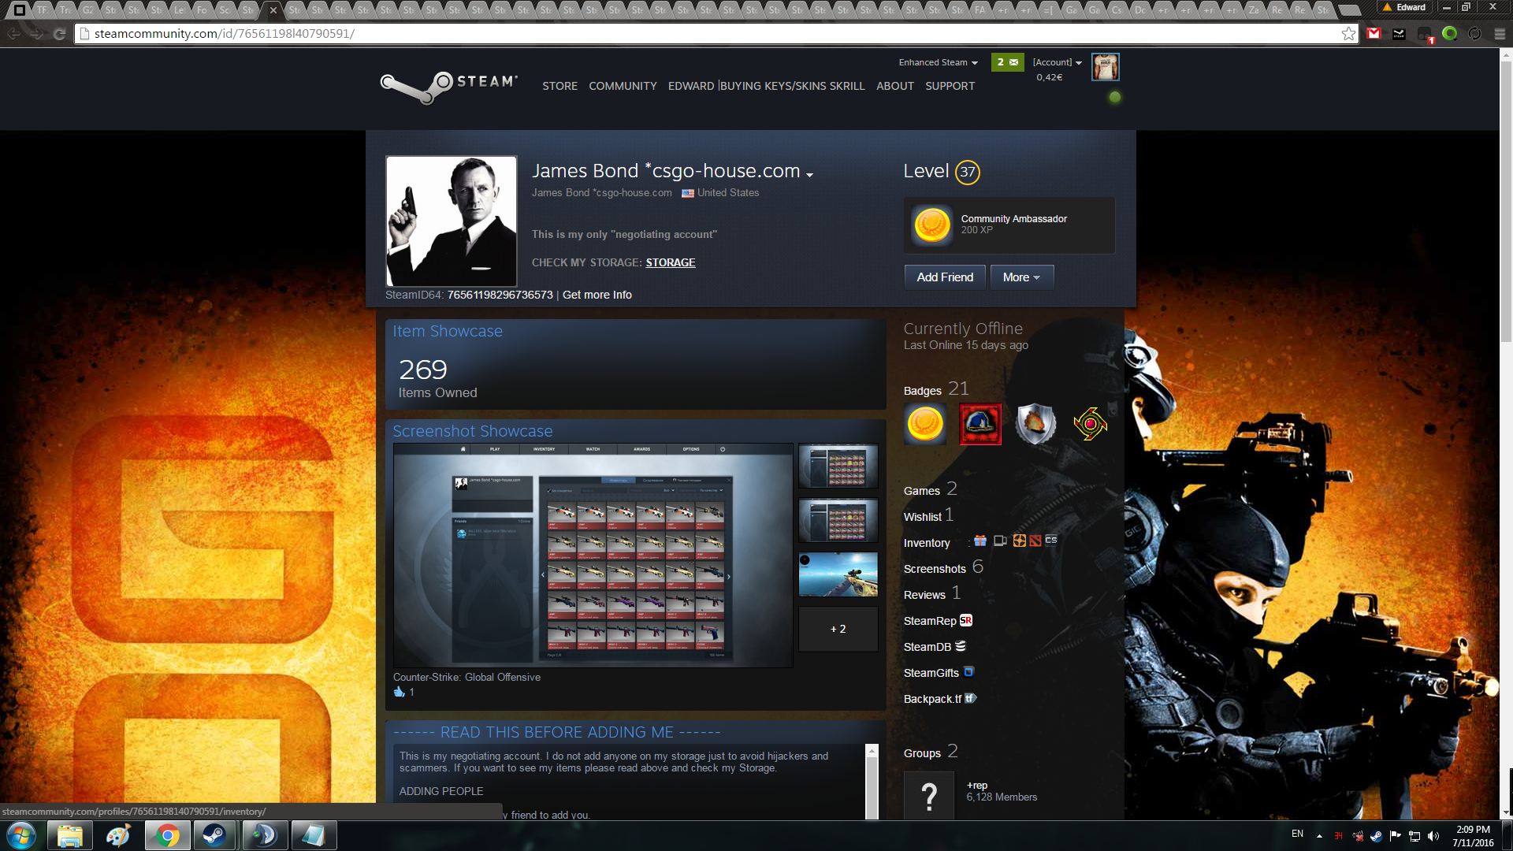Launch Steam from the Windows taskbar

(214, 835)
